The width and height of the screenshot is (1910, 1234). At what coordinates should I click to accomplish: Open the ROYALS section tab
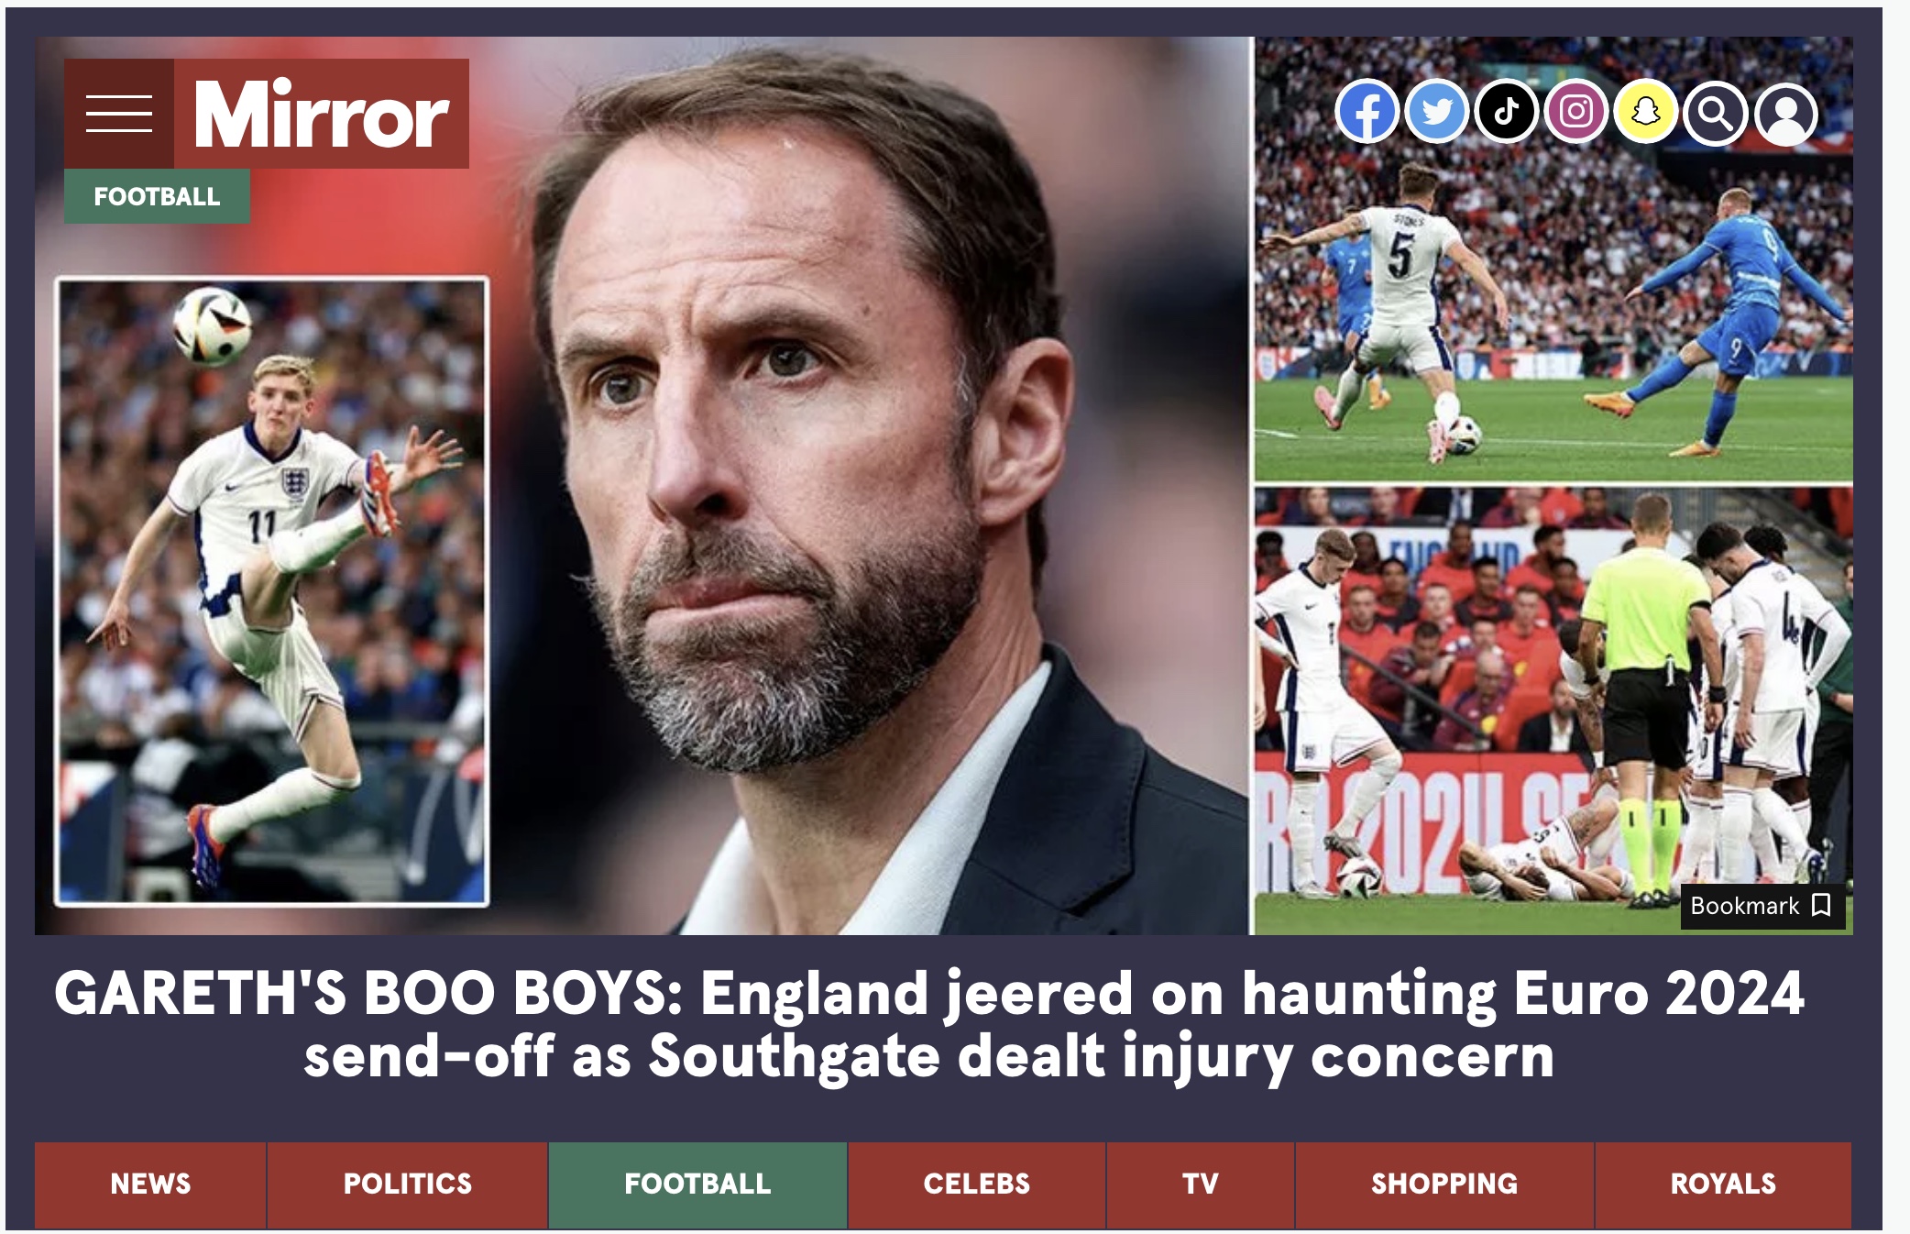1723,1184
